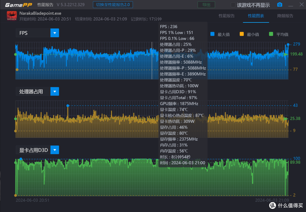Click the camera screenshot icon
Screen dimensions: 306x212
[280, 5]
